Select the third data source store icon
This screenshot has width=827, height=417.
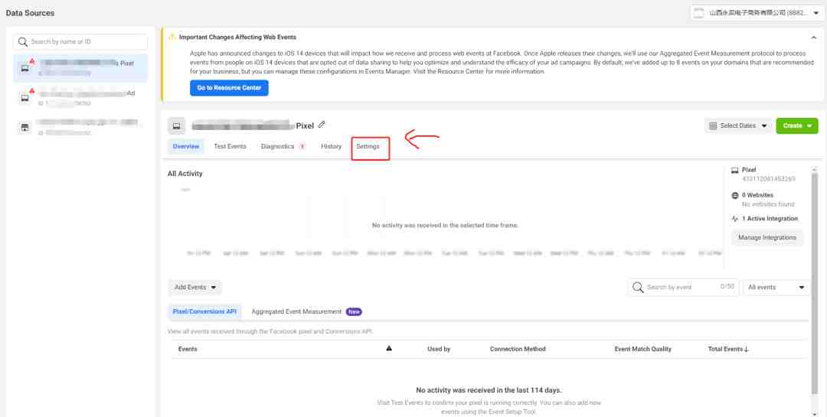(x=25, y=128)
